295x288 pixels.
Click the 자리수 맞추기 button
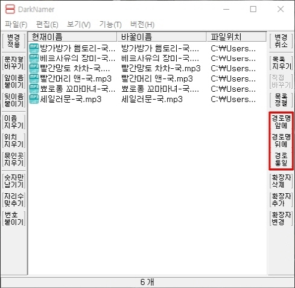click(14, 200)
